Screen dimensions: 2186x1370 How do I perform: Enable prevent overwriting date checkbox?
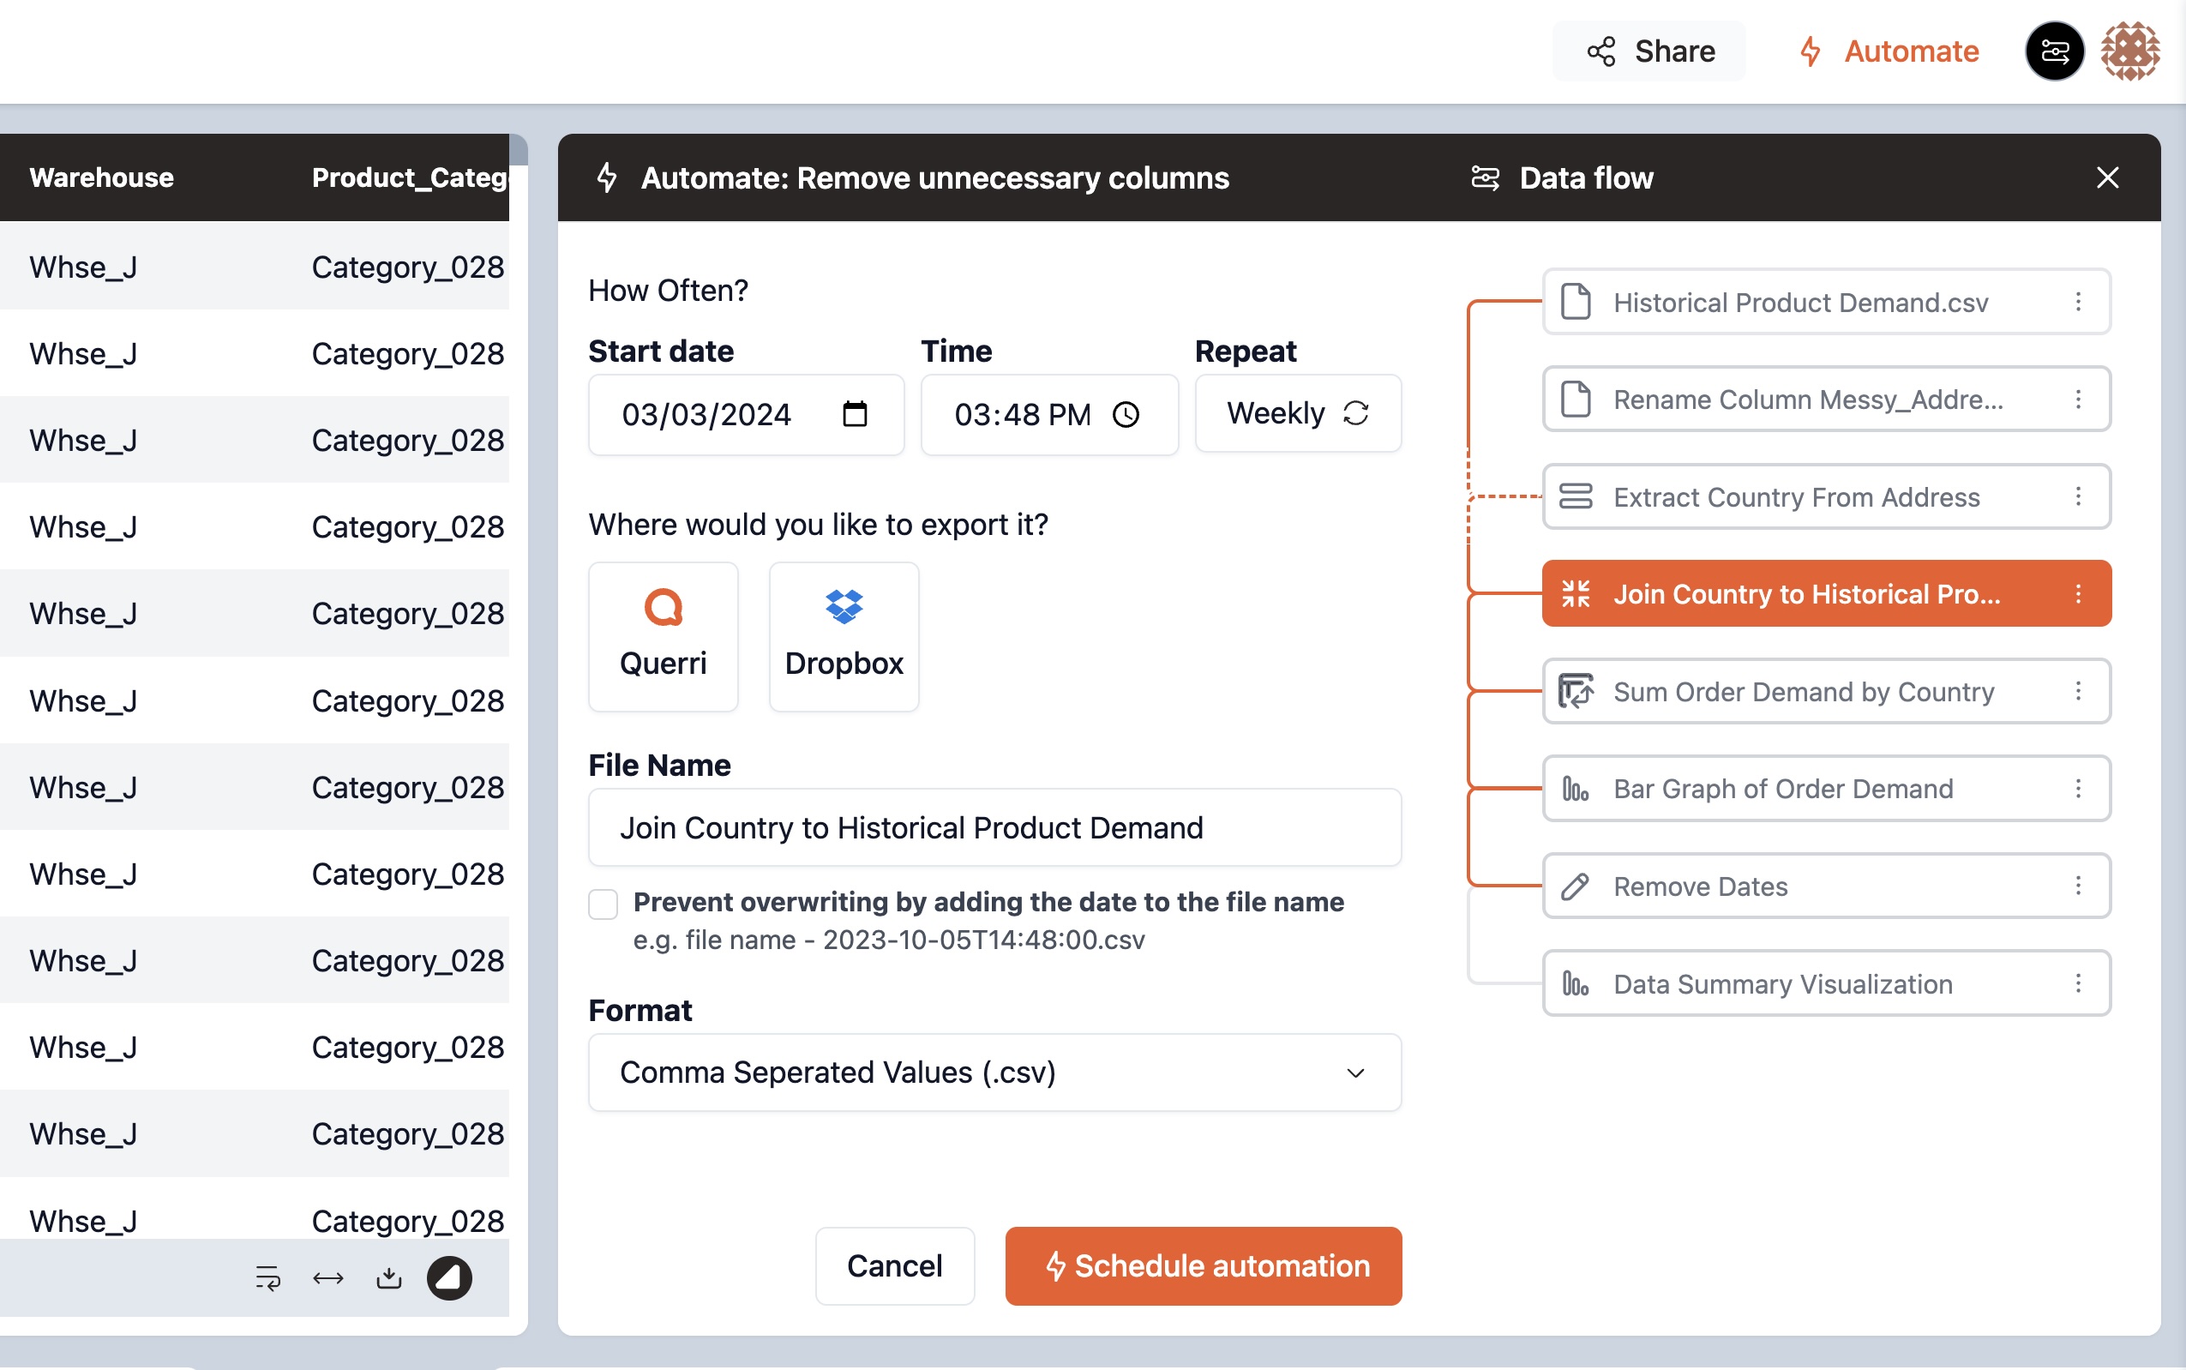(x=604, y=904)
